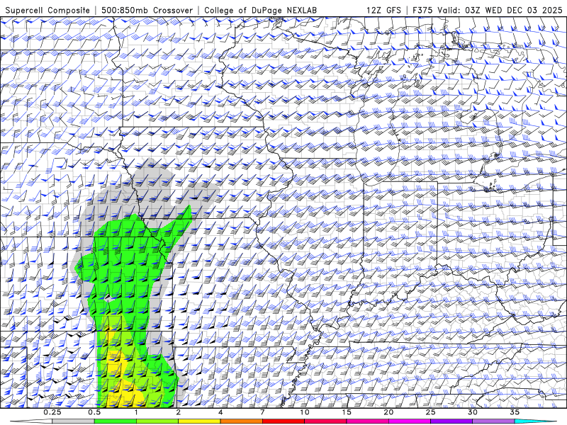This screenshot has height=425, width=567.
Task: Click the legend value "2"
Action: click(179, 412)
